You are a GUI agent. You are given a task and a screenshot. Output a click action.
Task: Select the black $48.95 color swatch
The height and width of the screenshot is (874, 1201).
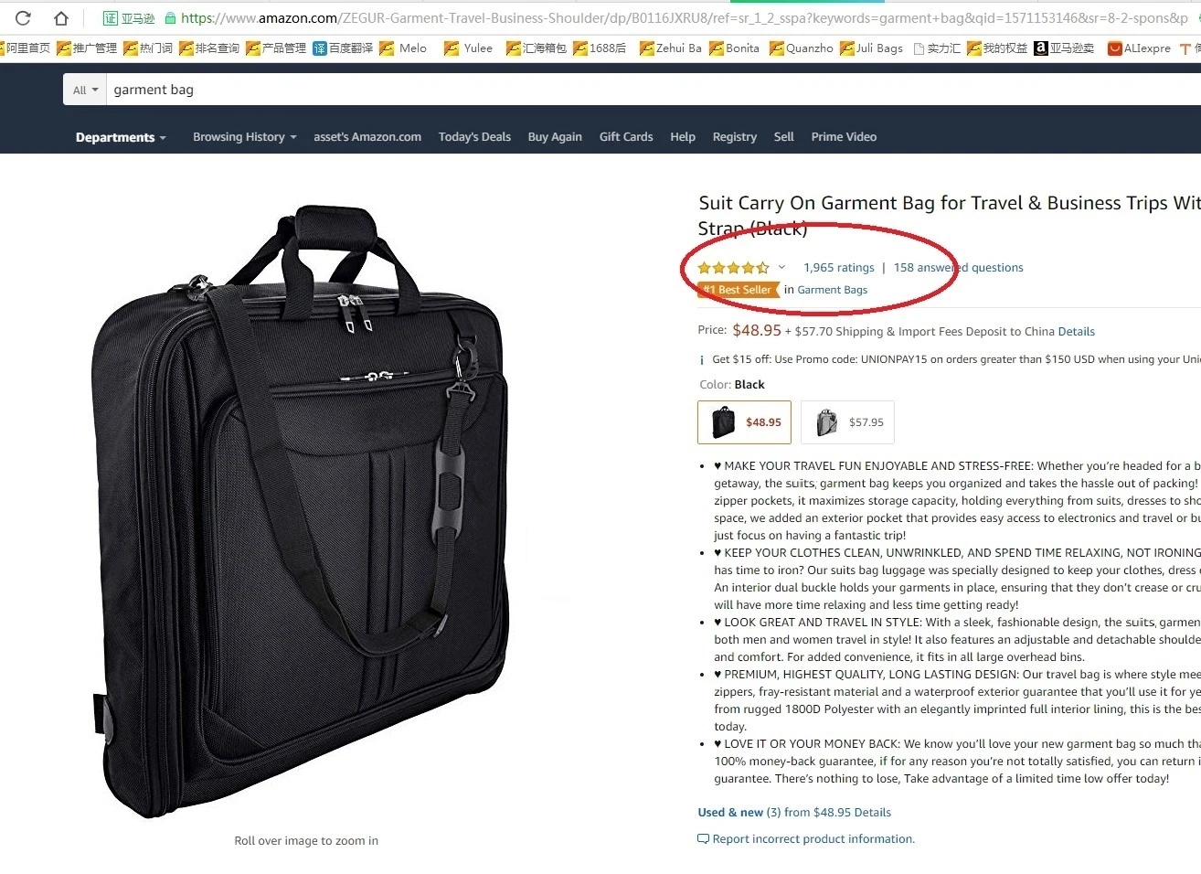tap(743, 421)
